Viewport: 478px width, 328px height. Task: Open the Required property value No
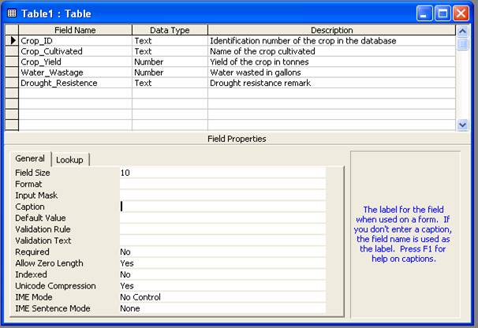coord(222,252)
